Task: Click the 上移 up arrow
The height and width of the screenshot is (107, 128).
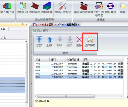Action: [49, 40]
